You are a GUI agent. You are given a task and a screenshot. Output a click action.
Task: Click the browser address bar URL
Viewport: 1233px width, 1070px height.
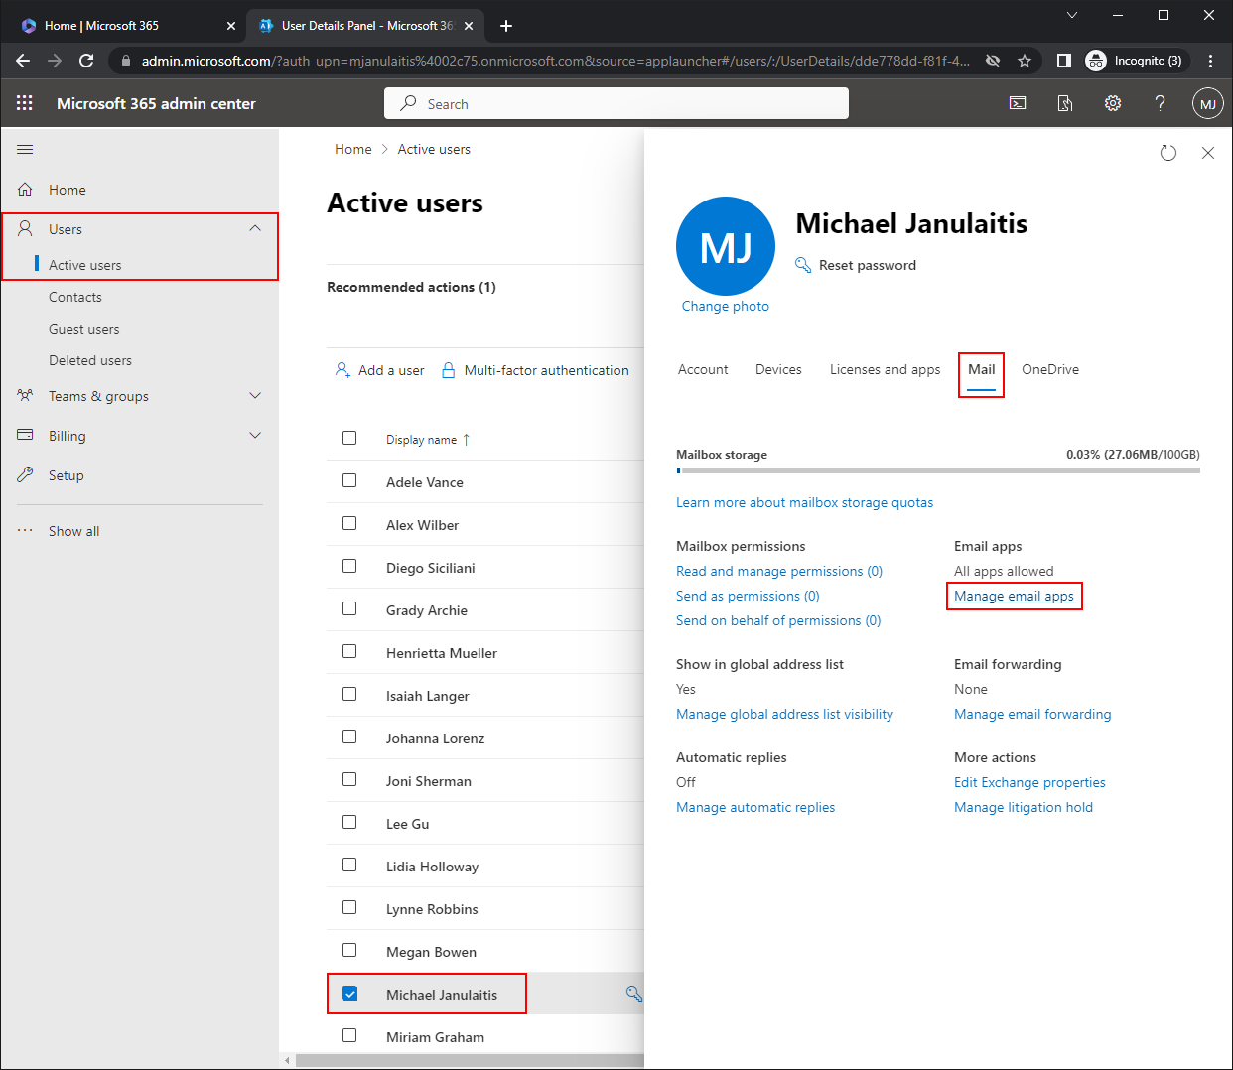point(556,61)
